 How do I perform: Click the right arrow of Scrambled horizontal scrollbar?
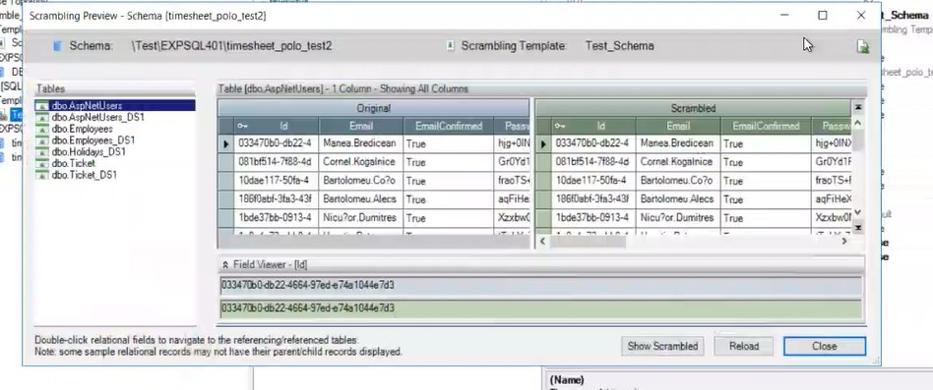[x=843, y=241]
